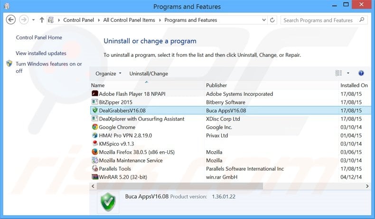Select Programs and Features breadcrumb

click(x=191, y=20)
